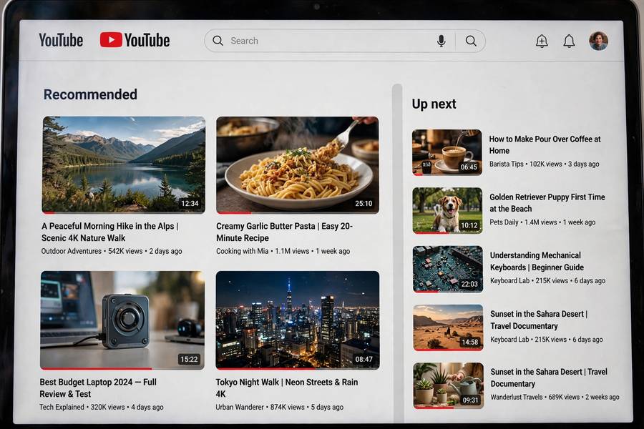Visit the Wanderlust Travels channel
This screenshot has width=644, height=429.
tap(517, 397)
